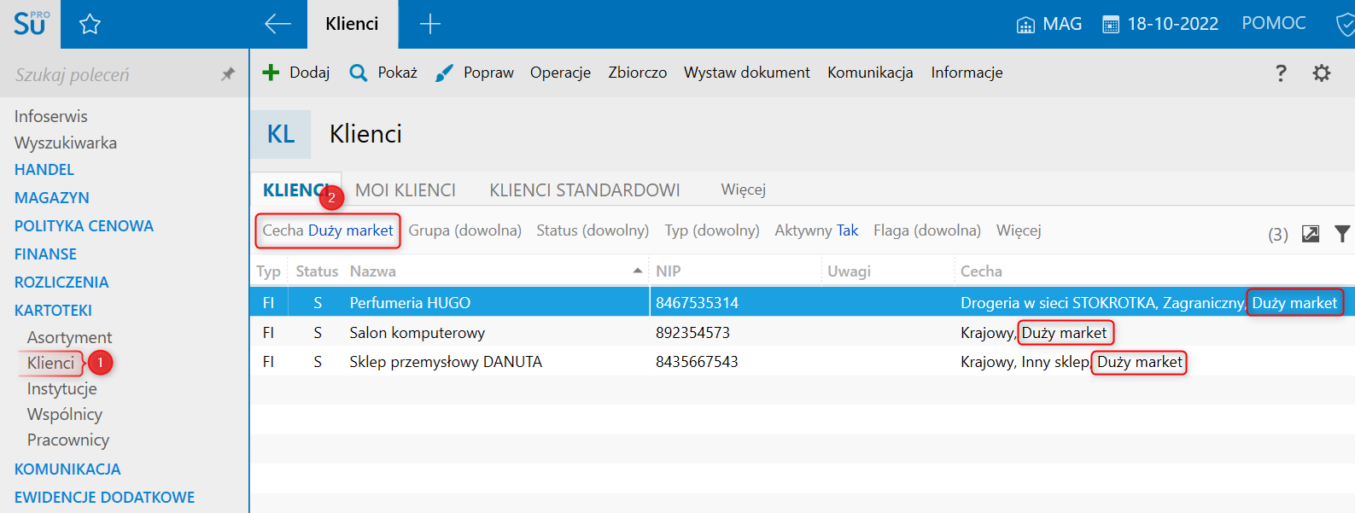This screenshot has height=513, width=1355.
Task: Sort by the Nazwa column header
Action: [373, 271]
